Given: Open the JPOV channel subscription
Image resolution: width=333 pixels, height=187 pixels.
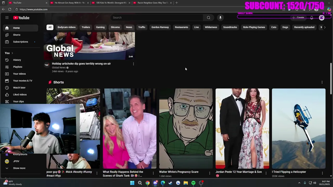Looking at the screenshot, I should [x=20, y=161].
